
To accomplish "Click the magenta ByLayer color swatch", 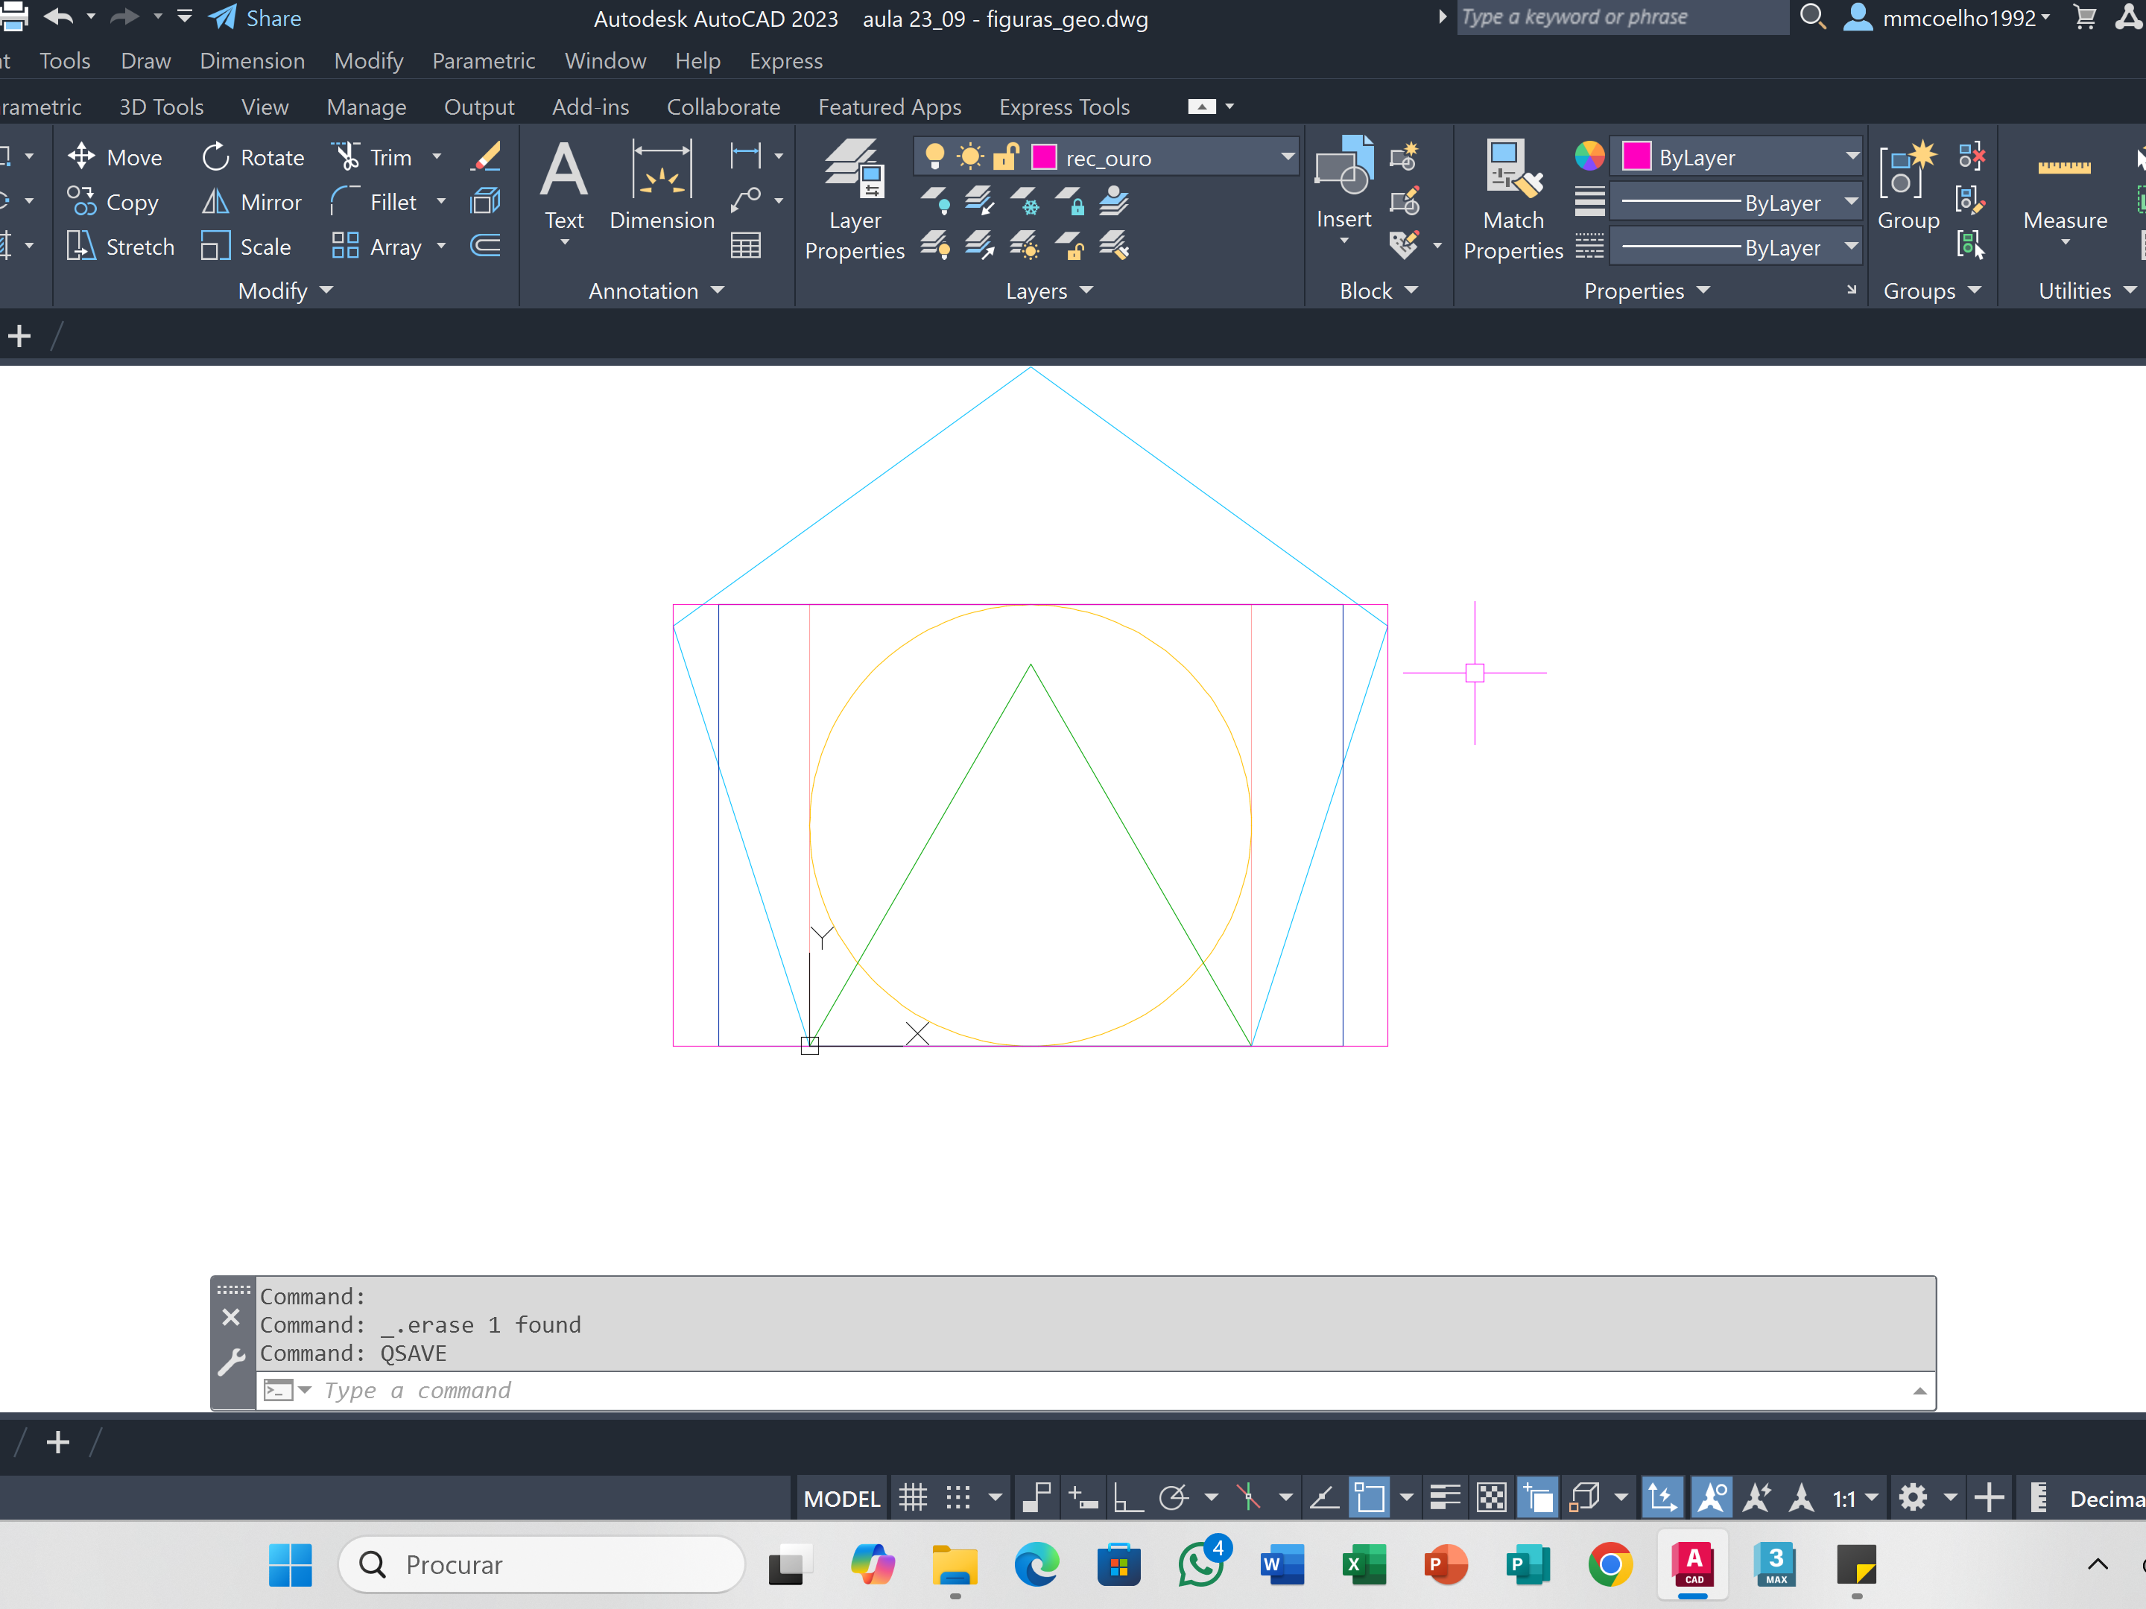I will pos(1636,156).
